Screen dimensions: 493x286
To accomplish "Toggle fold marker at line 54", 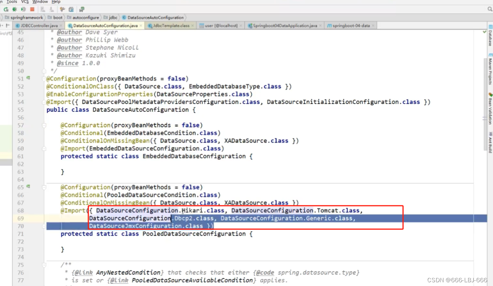I will coord(44,102).
